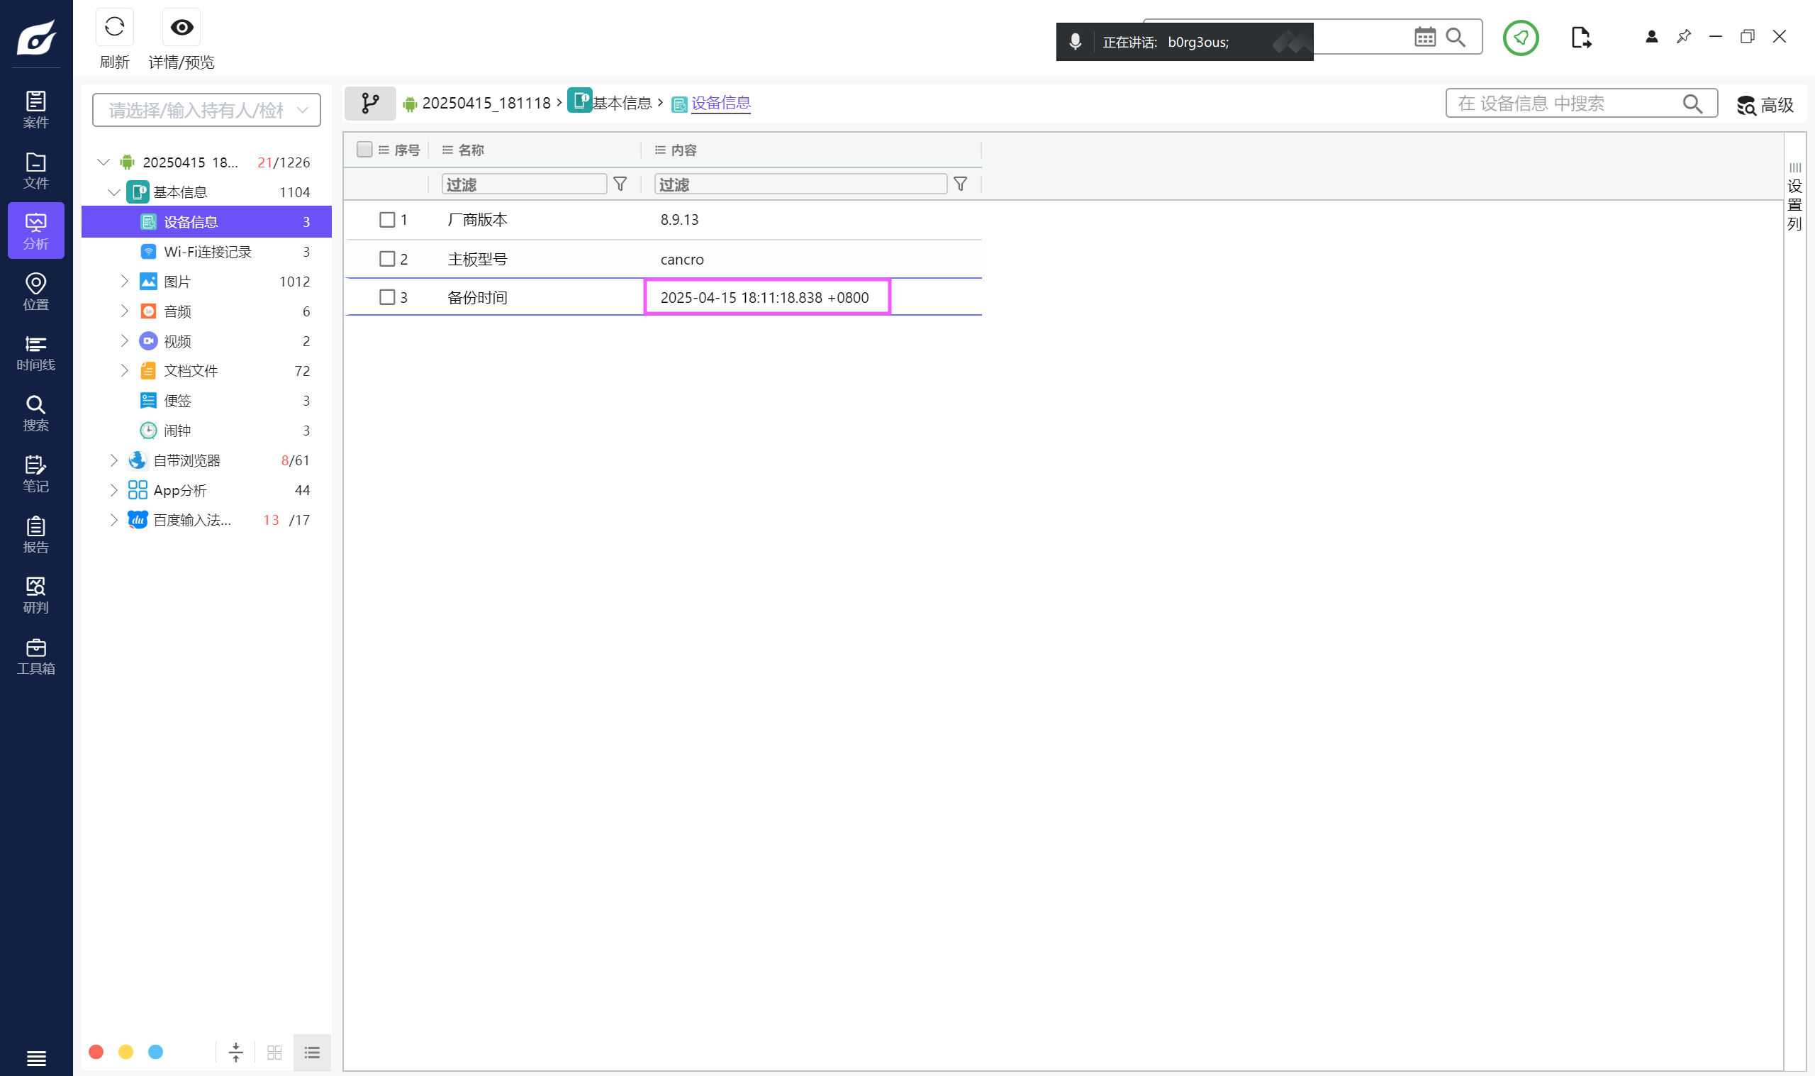Click the hamburger menu at sidebar bottom
The width and height of the screenshot is (1815, 1076).
coord(35,1058)
